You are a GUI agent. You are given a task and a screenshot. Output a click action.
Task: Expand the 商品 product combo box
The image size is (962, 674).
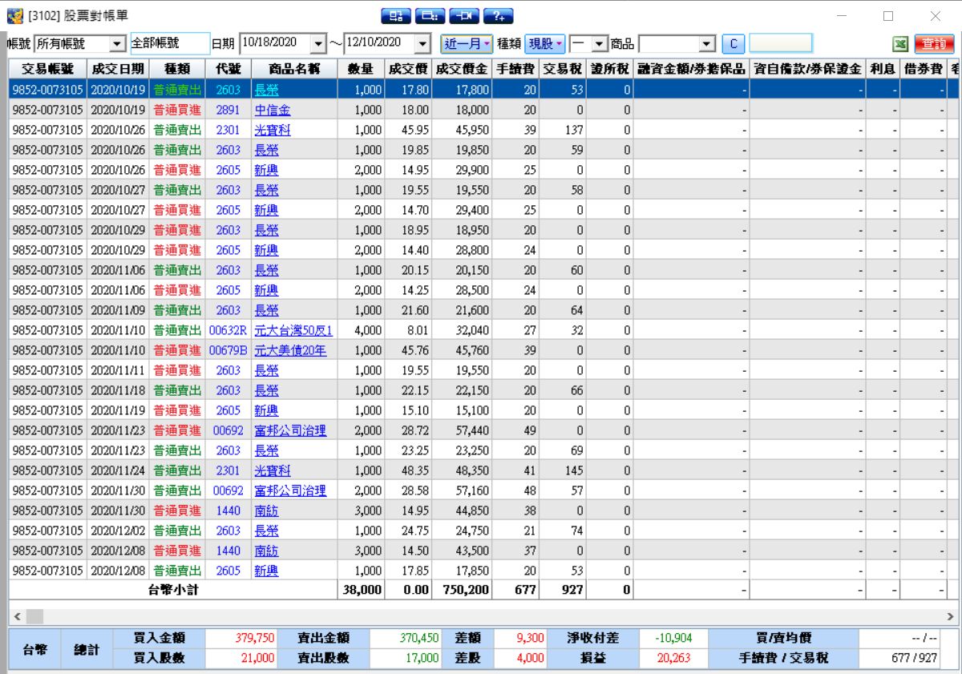tap(706, 44)
